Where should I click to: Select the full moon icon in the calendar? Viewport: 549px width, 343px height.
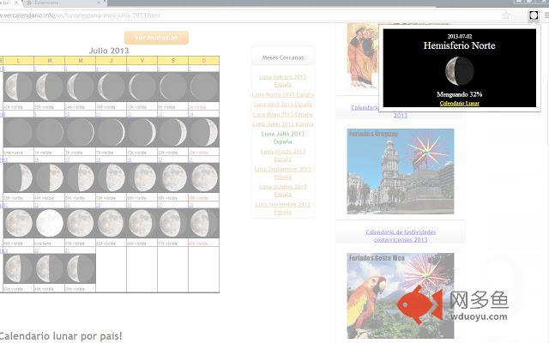click(49, 223)
